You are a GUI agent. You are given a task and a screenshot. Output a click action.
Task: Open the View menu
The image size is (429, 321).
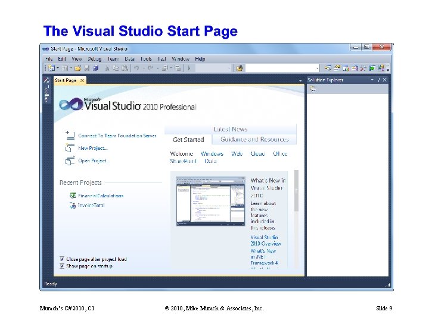coord(77,59)
